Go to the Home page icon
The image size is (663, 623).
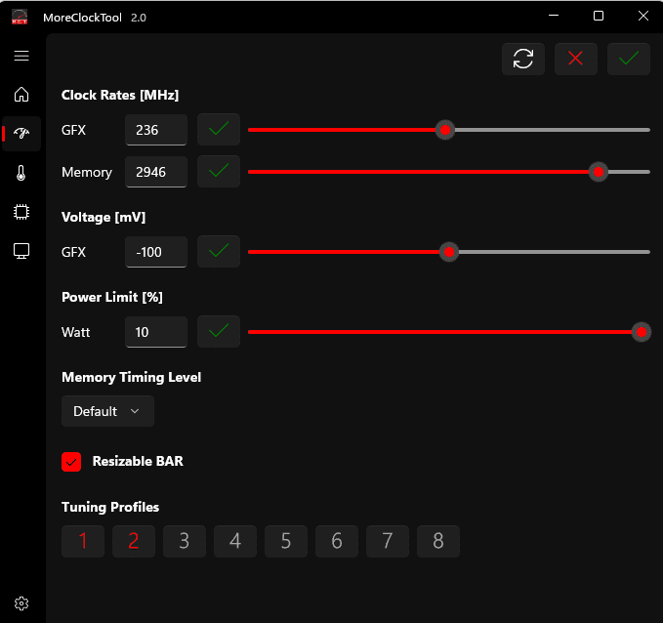click(21, 95)
